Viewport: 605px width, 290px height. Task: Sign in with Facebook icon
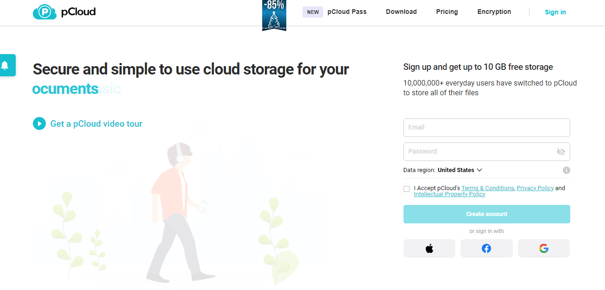click(486, 248)
